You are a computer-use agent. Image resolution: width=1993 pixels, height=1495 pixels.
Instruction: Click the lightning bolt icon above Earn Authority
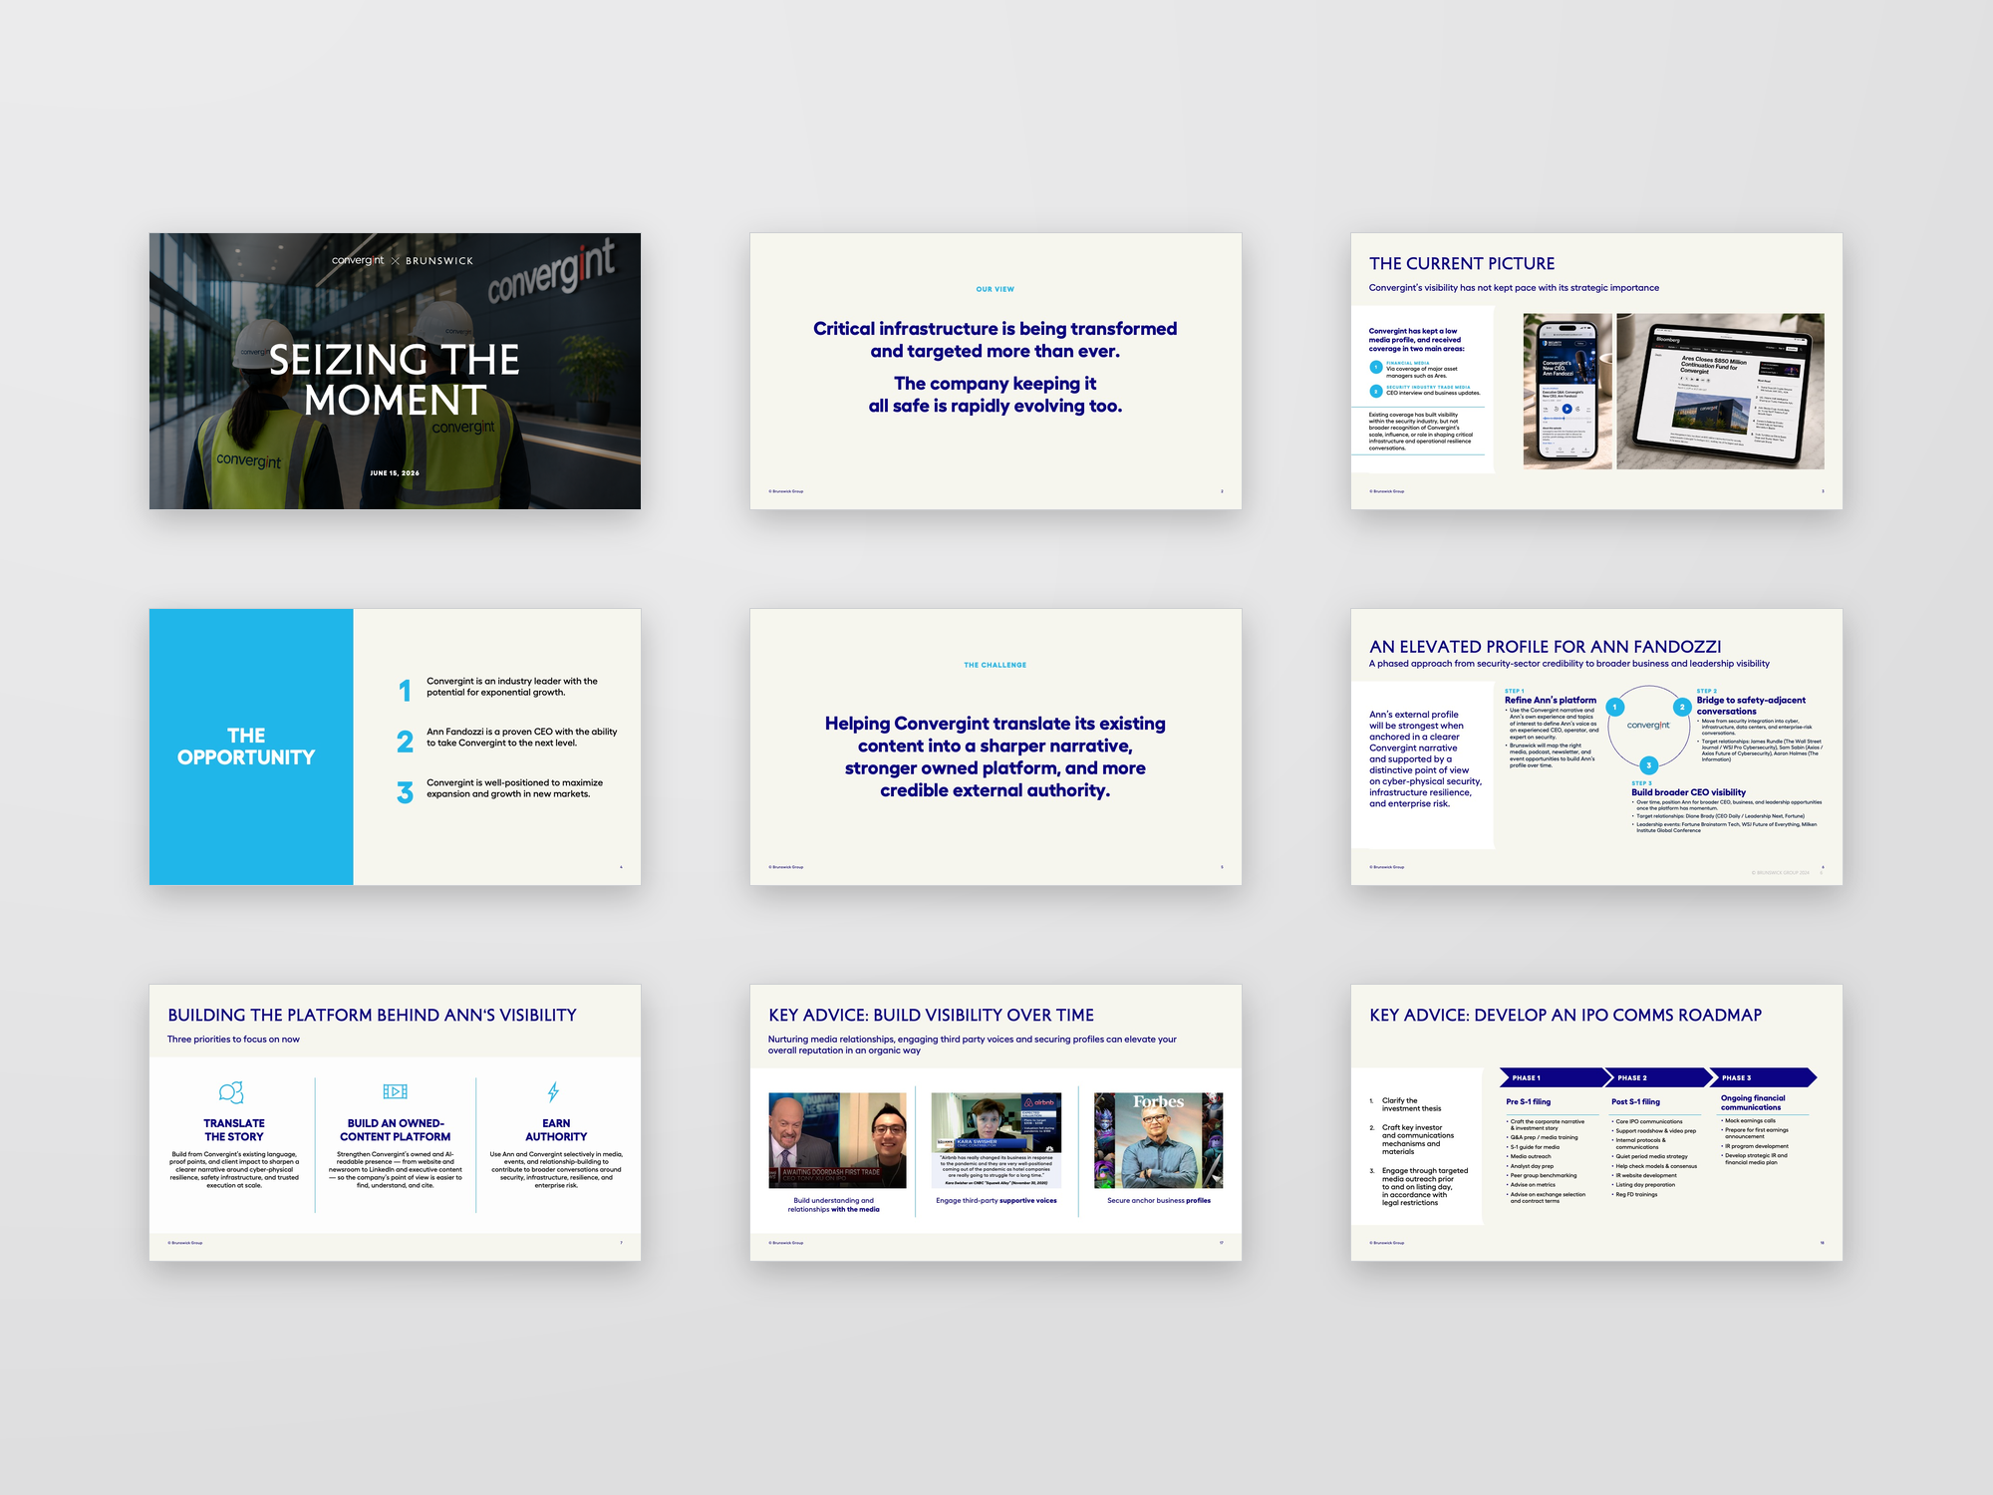pyautogui.click(x=554, y=1091)
